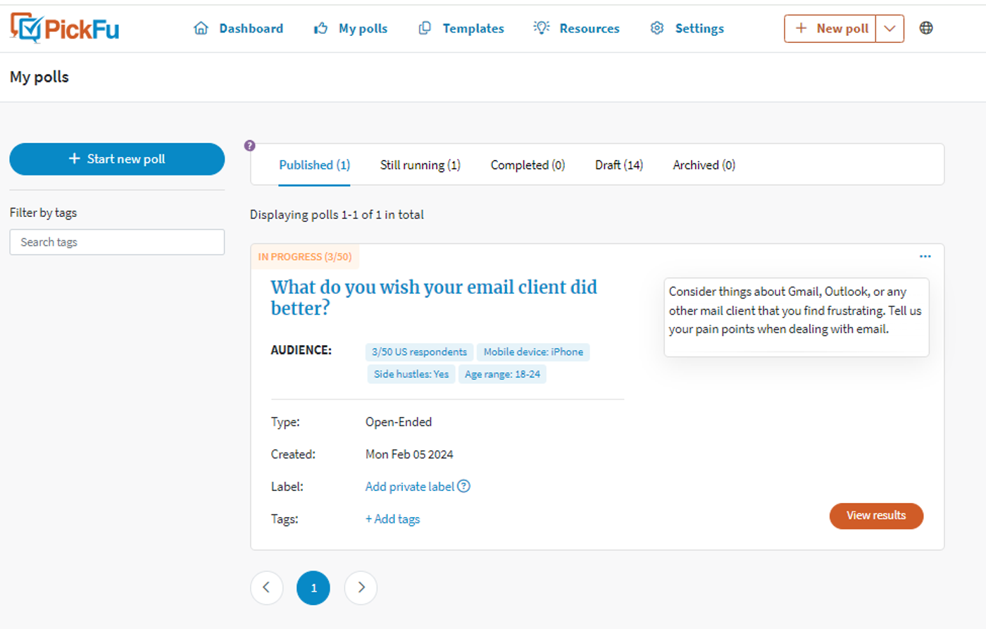Click the 3/50 US respondents tag
This screenshot has height=629, width=986.
419,352
